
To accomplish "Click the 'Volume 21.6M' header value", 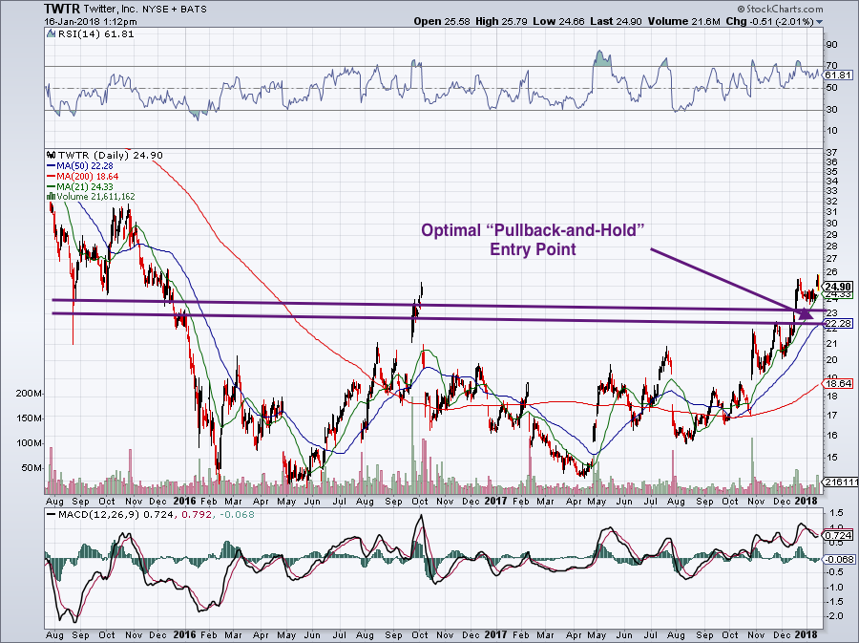I will point(683,21).
